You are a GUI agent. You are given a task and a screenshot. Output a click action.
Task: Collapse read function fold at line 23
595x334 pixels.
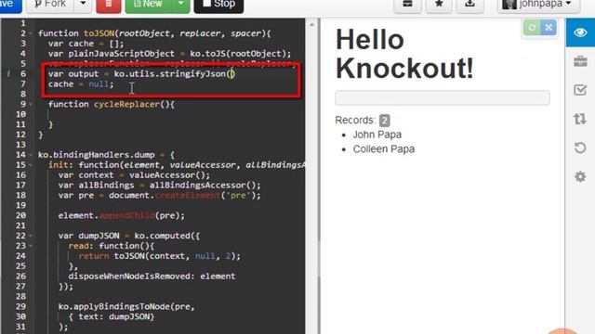[x=31, y=246]
